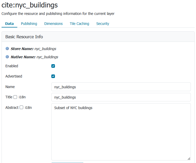Click the Abstract textarea resize handle
This screenshot has height=163, width=196.
coord(189,159)
